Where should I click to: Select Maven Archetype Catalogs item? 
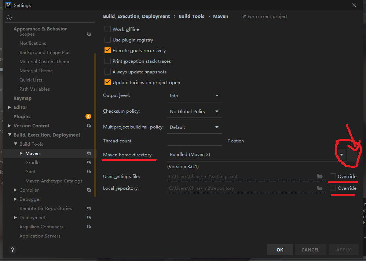click(54, 181)
